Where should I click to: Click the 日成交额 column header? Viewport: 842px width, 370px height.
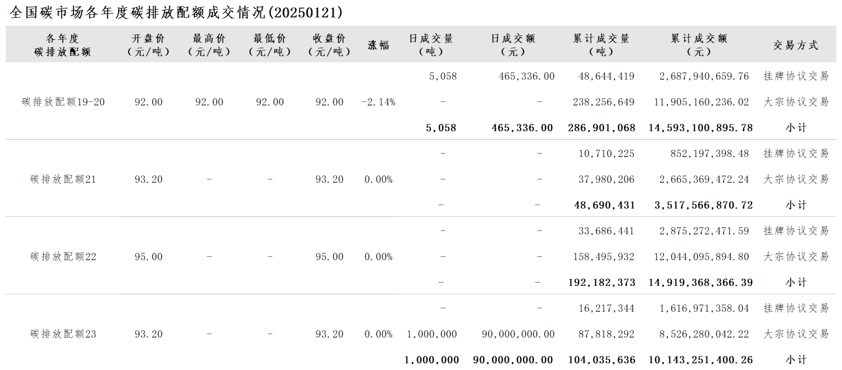pos(513,45)
